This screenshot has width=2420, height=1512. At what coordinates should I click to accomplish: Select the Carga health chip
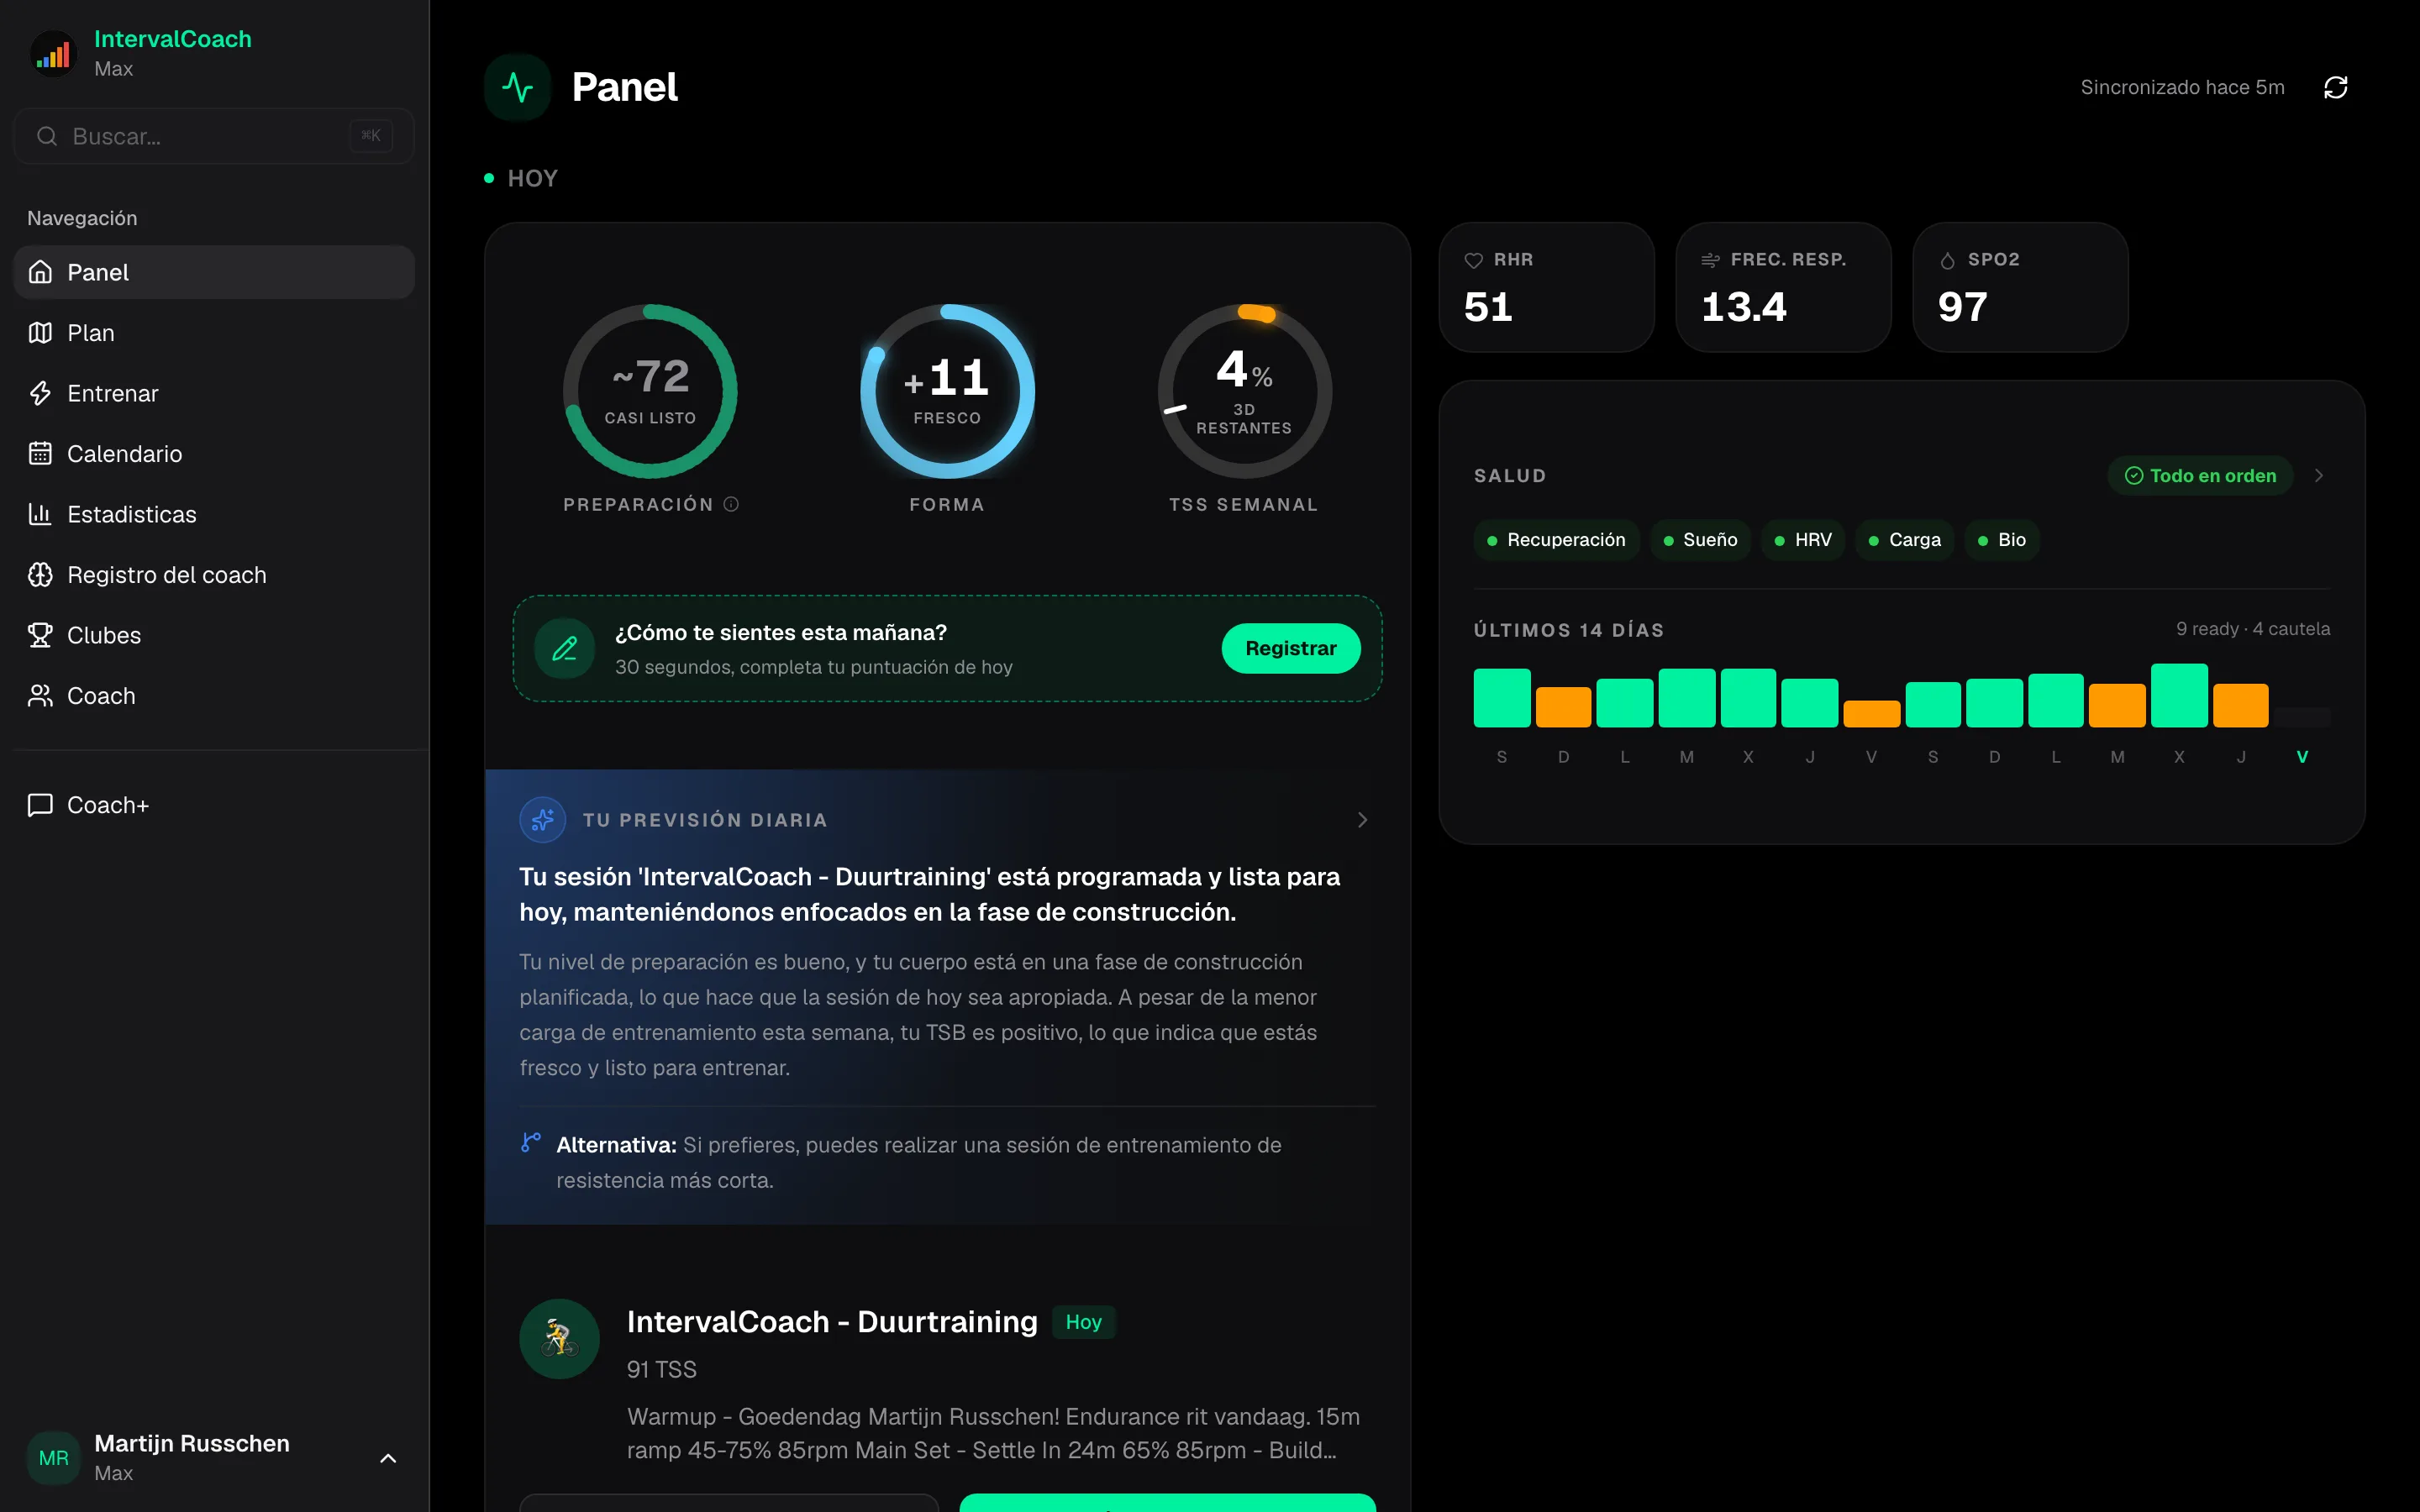pyautogui.click(x=1904, y=540)
